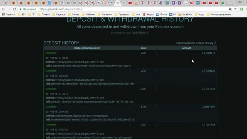Viewport: 247px width, 139px height.
Task: Open the ВК bookmark
Action: click(173, 15)
